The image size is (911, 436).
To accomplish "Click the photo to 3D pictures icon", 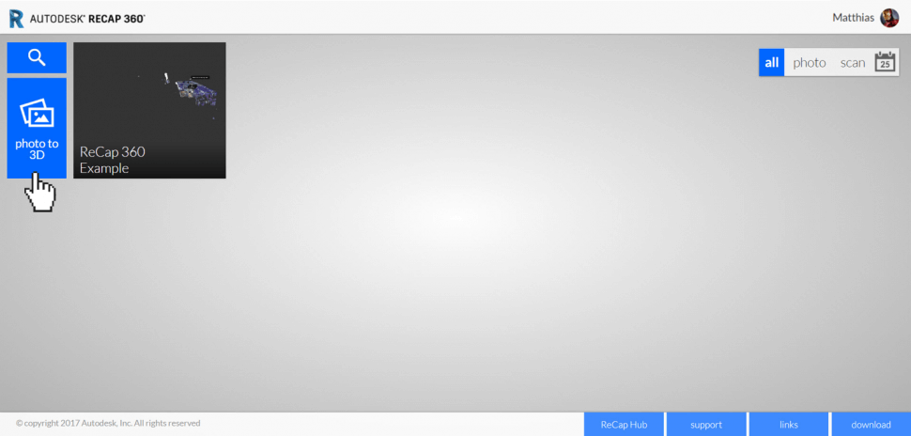I will [37, 113].
